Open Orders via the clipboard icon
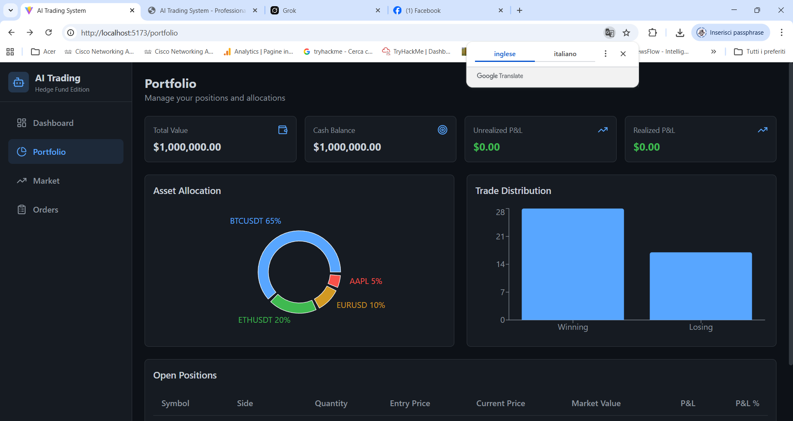This screenshot has height=421, width=793. [x=22, y=209]
